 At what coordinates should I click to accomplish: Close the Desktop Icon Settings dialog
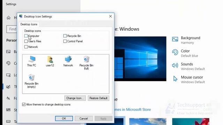pos(110,16)
